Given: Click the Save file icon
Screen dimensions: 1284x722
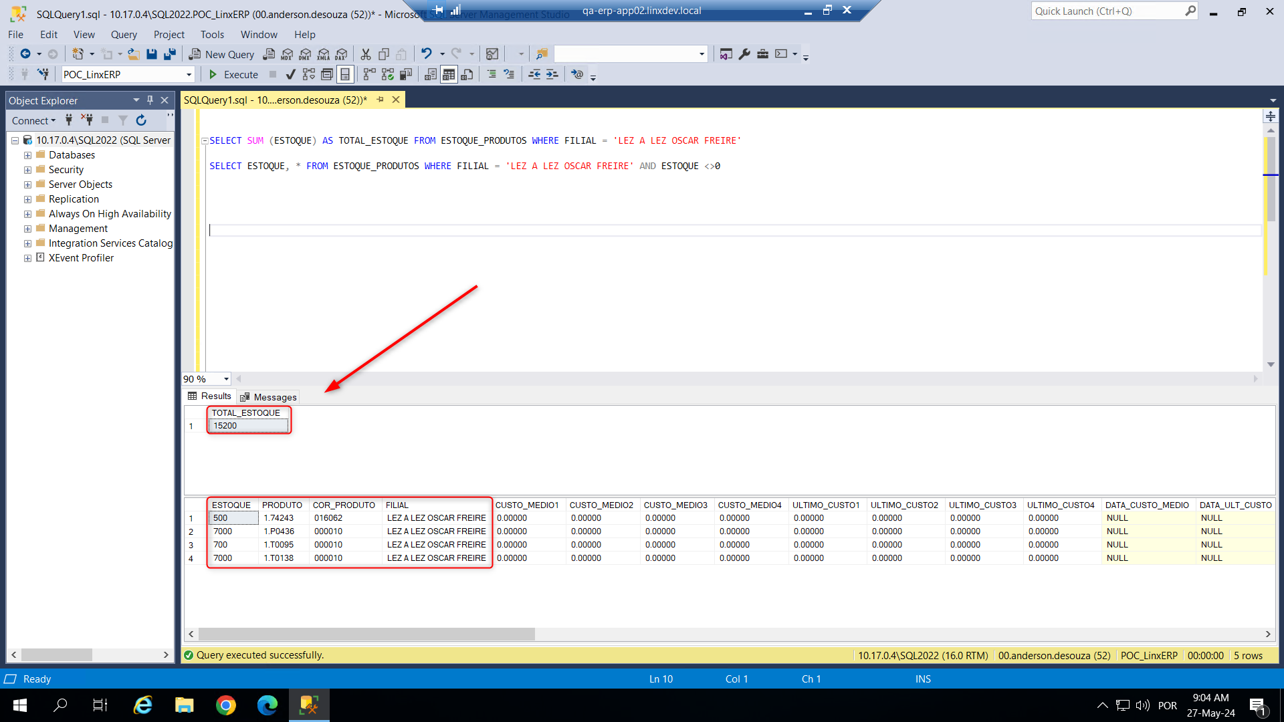Looking at the screenshot, I should click(152, 54).
